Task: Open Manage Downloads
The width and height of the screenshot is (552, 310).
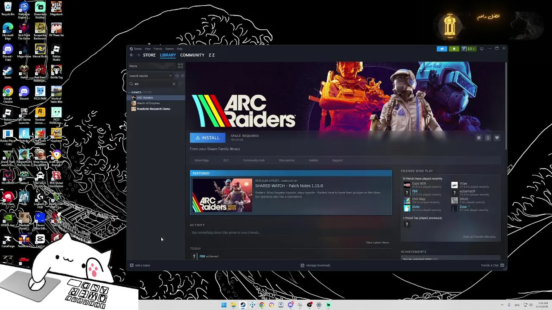Action: click(x=315, y=265)
